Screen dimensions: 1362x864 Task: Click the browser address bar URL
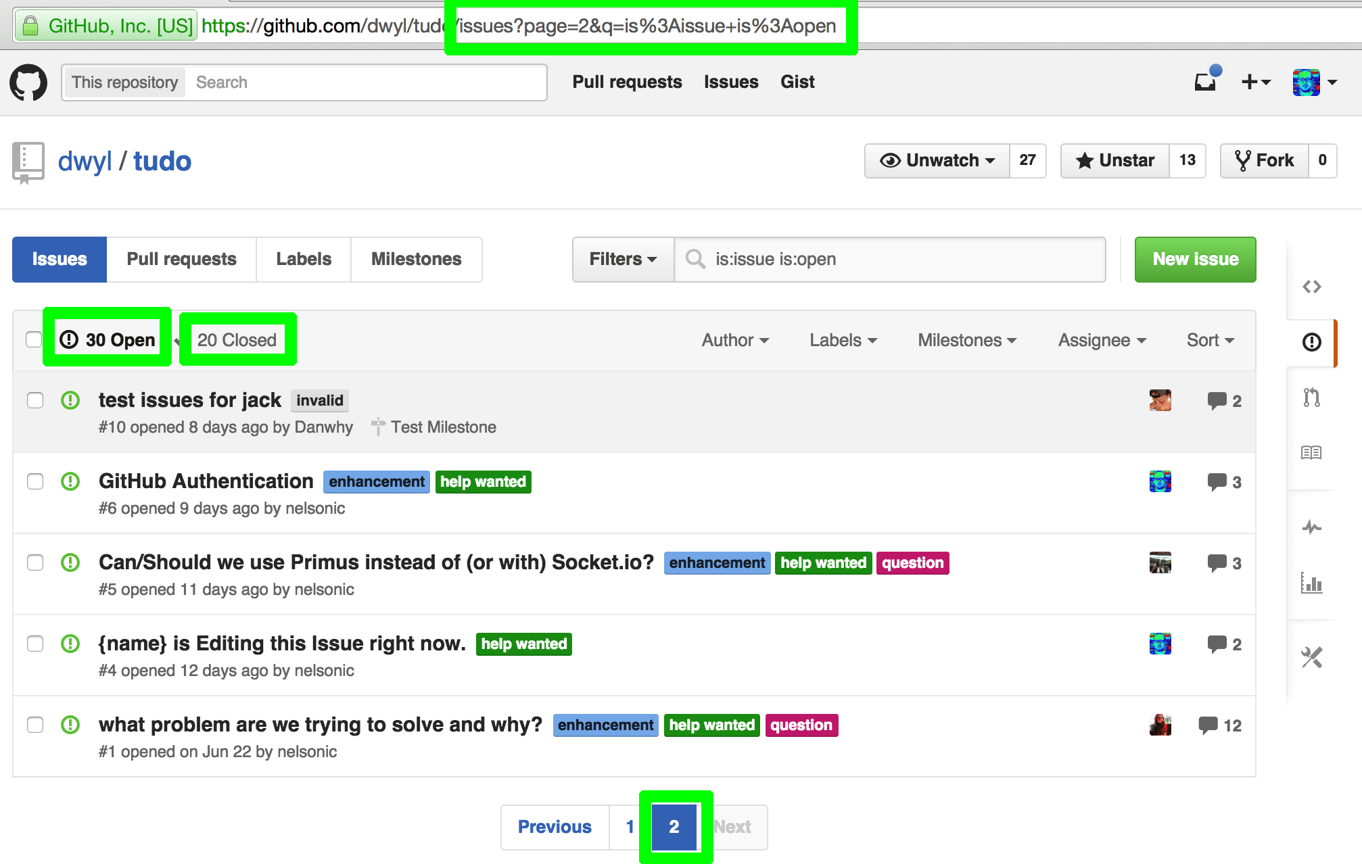click(519, 26)
